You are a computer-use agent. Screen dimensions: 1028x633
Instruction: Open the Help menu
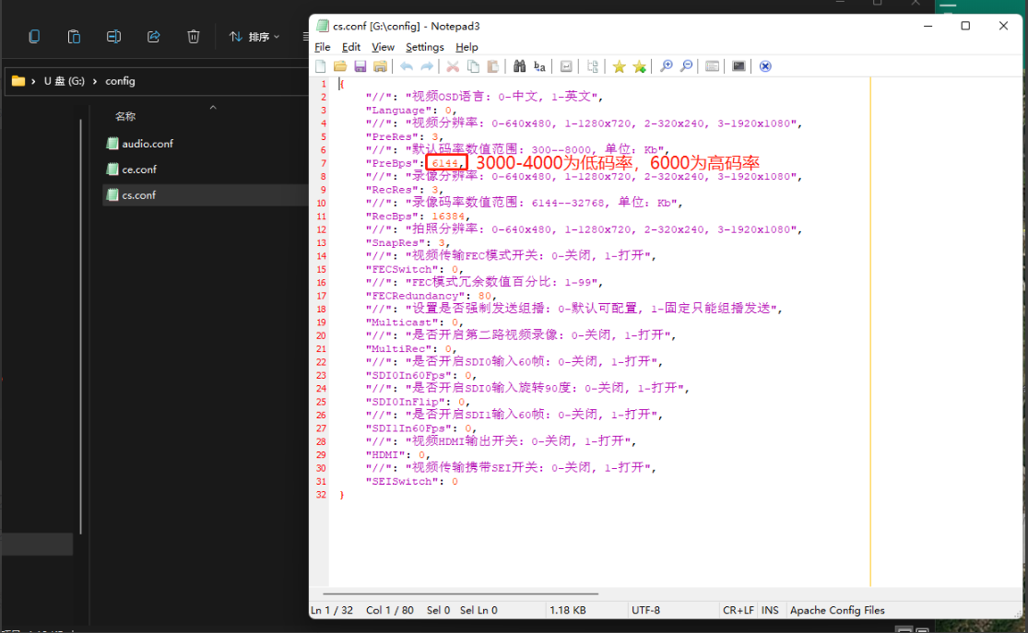pyautogui.click(x=467, y=47)
